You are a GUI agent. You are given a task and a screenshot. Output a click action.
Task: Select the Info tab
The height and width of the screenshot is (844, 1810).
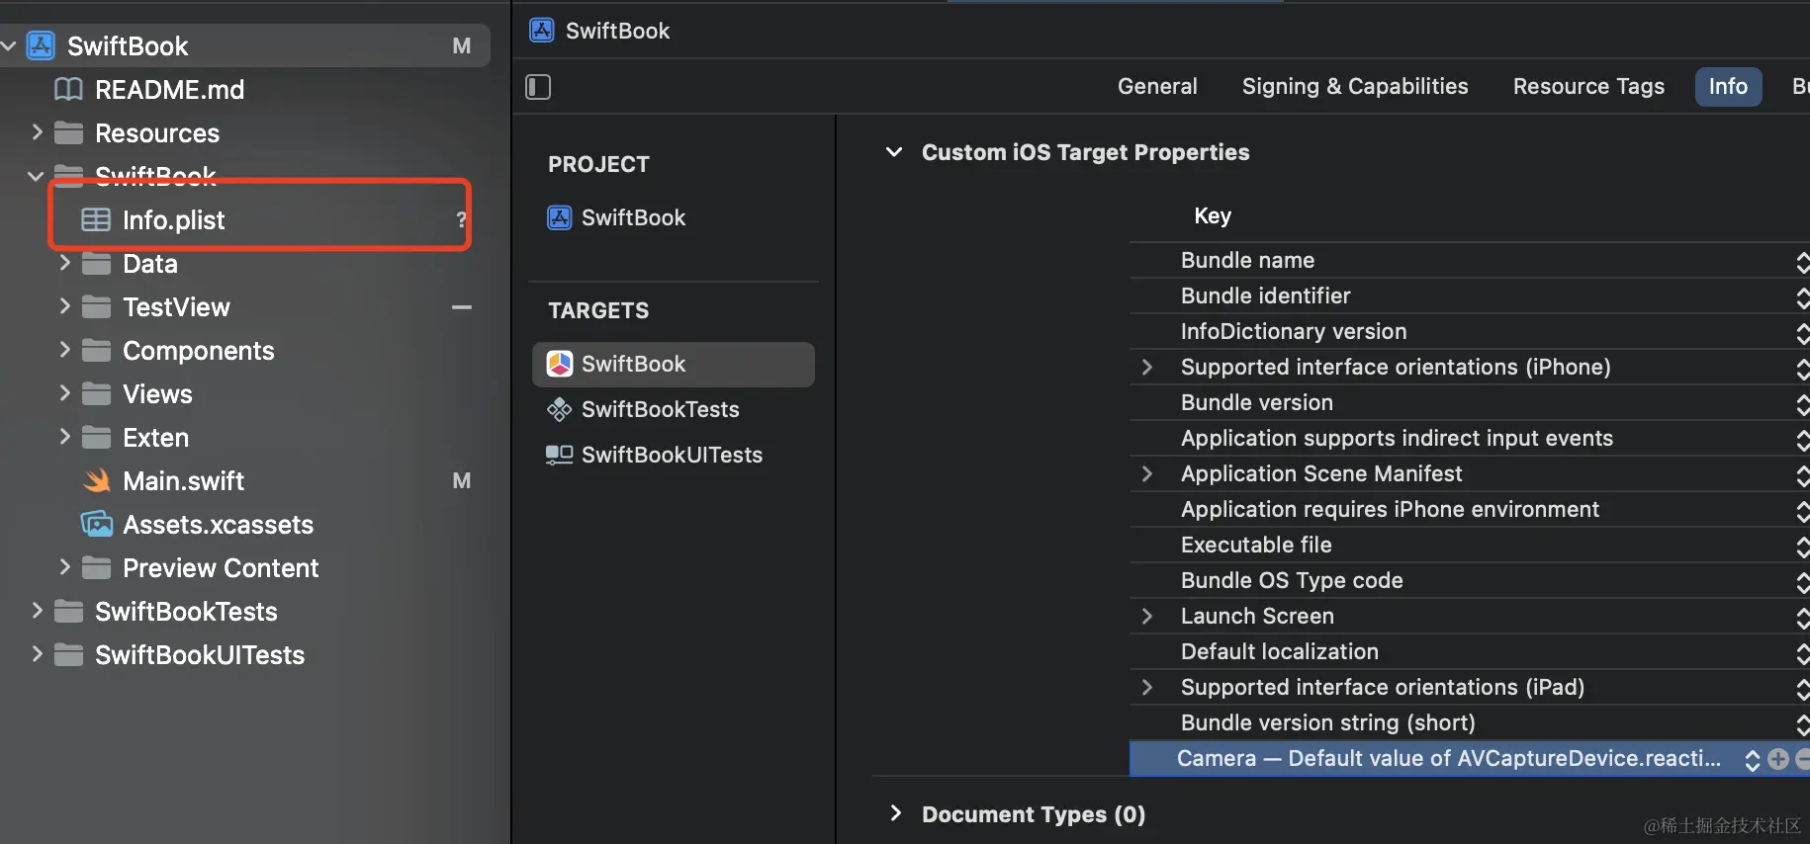point(1728,86)
